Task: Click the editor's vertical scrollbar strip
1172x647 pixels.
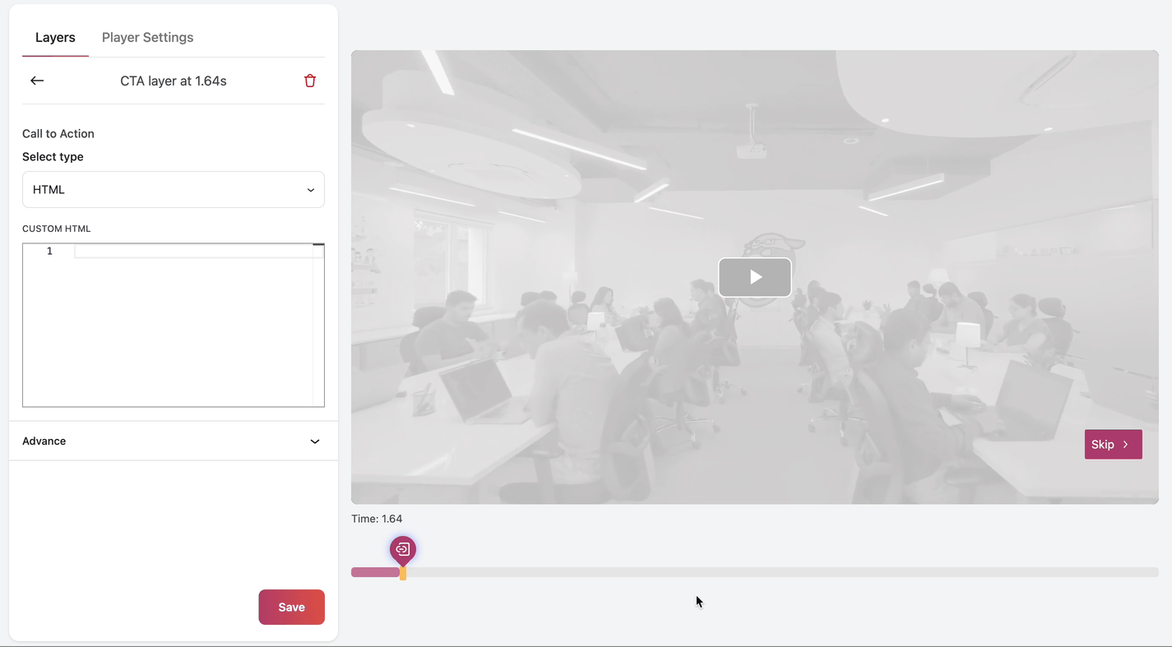Action: (318, 329)
